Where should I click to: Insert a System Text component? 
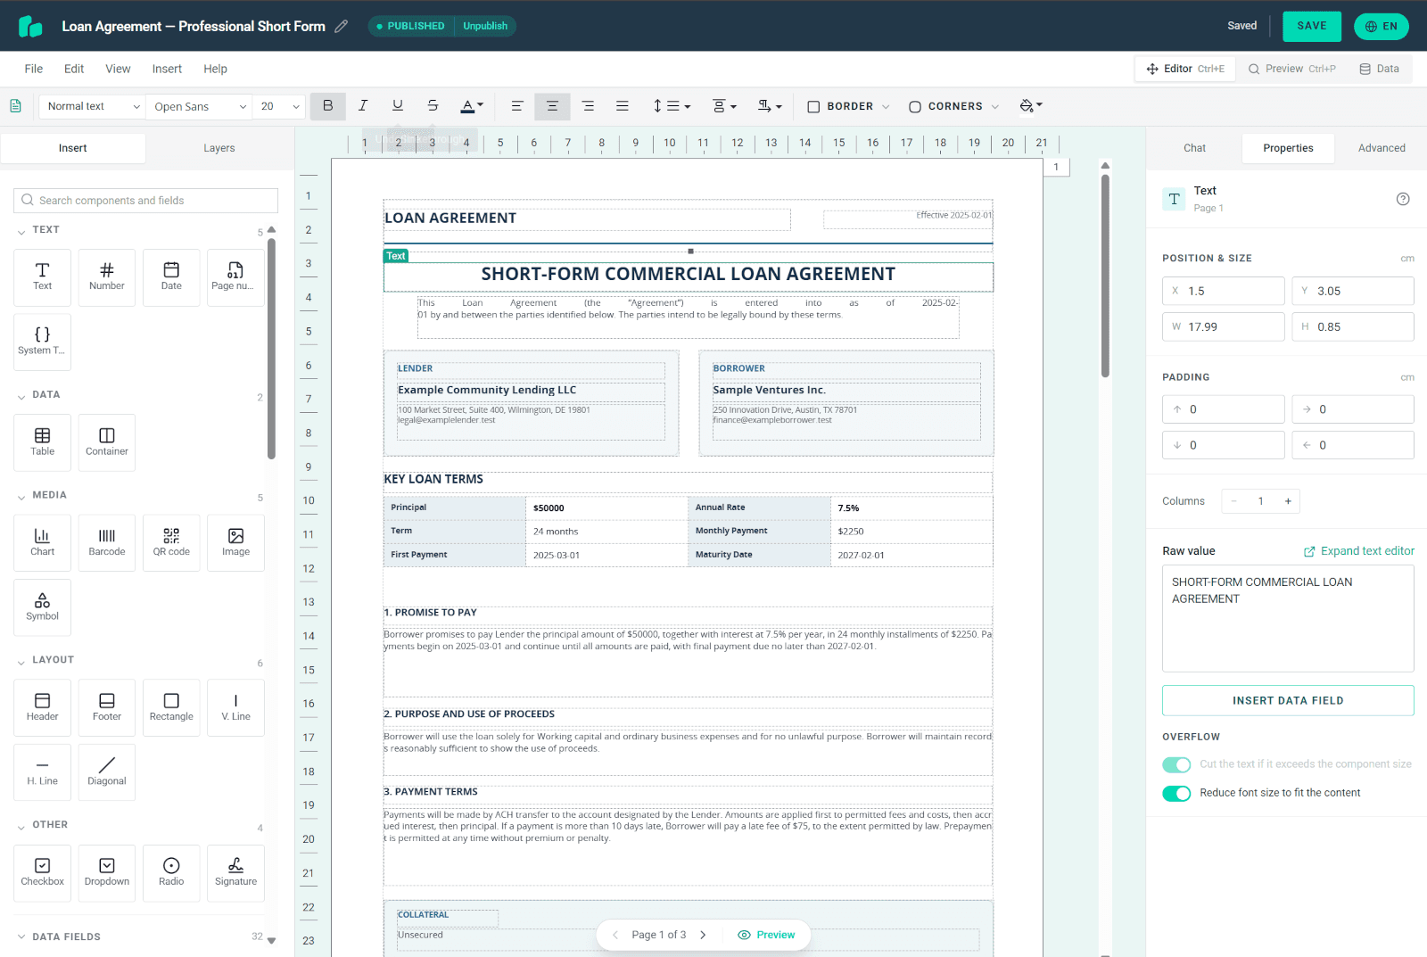pyautogui.click(x=42, y=342)
